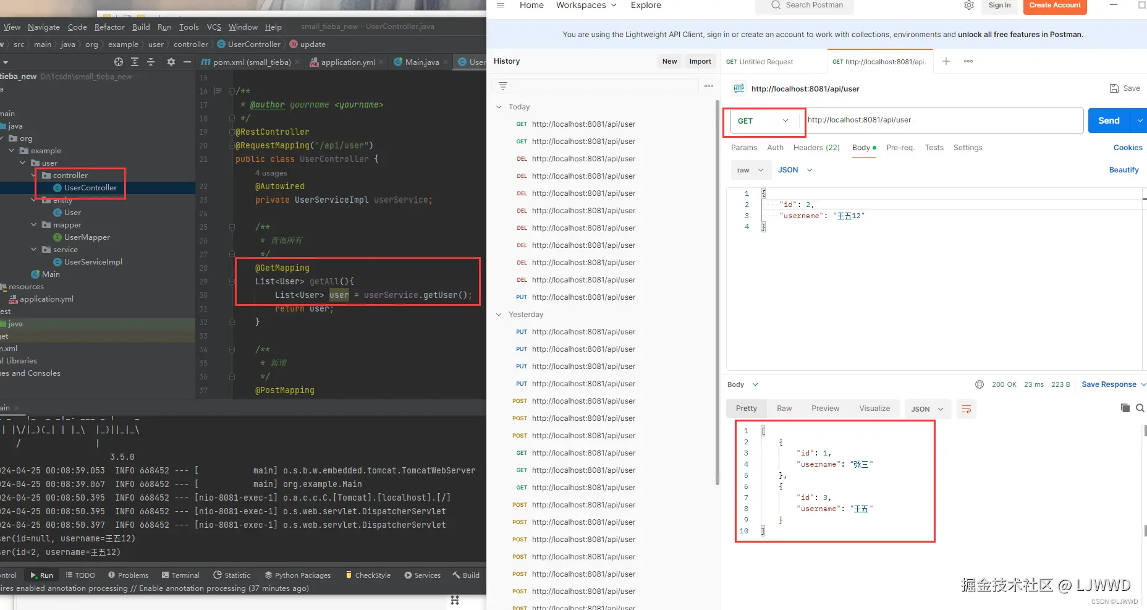Open the Refactor menu

(109, 27)
